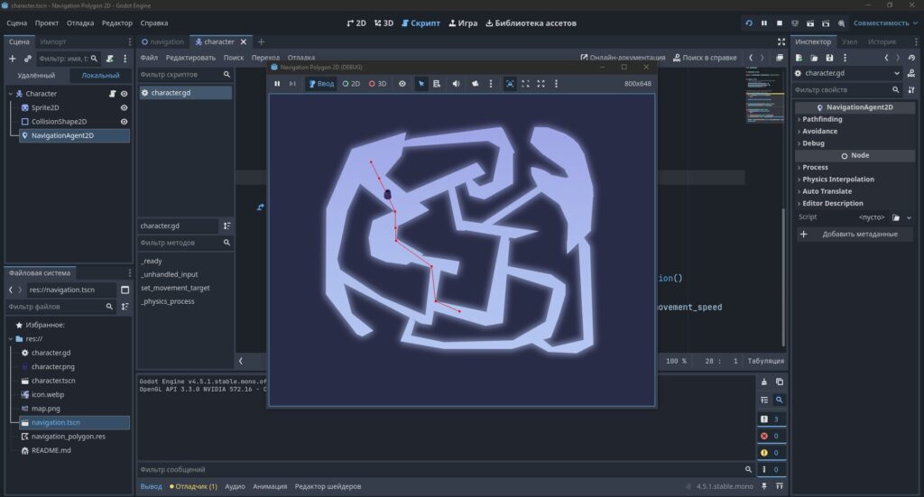Toggle CollisionShape2D eye visibility icon
Image resolution: width=924 pixels, height=497 pixels.
click(x=124, y=121)
